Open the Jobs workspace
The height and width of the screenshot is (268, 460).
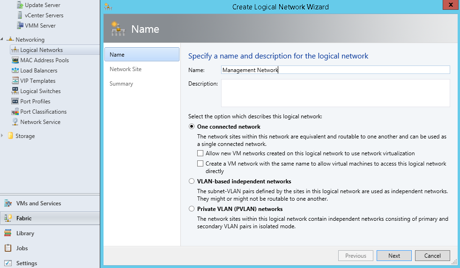pos(50,248)
